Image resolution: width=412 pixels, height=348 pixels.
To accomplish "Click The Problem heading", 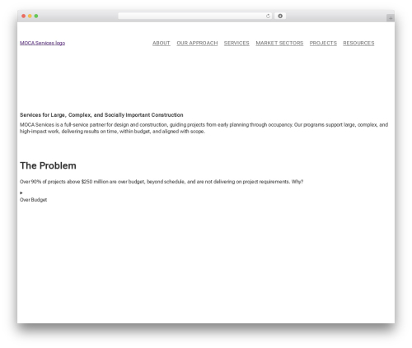I will tap(48, 165).
